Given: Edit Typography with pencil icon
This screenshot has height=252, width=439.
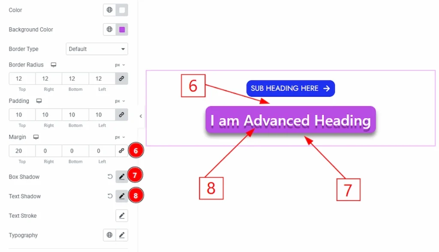Looking at the screenshot, I should (x=122, y=235).
